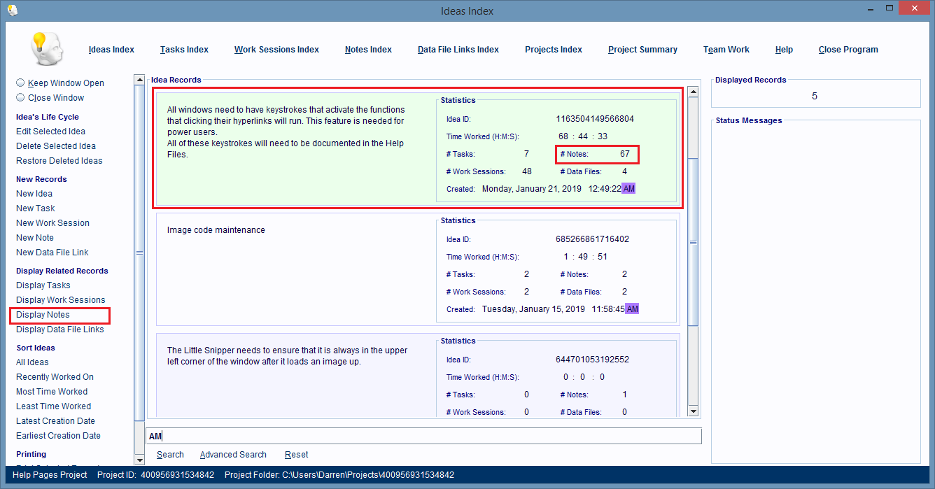This screenshot has height=489, width=935.
Task: Sort ideas by Most Time Worked
Action: [52, 392]
